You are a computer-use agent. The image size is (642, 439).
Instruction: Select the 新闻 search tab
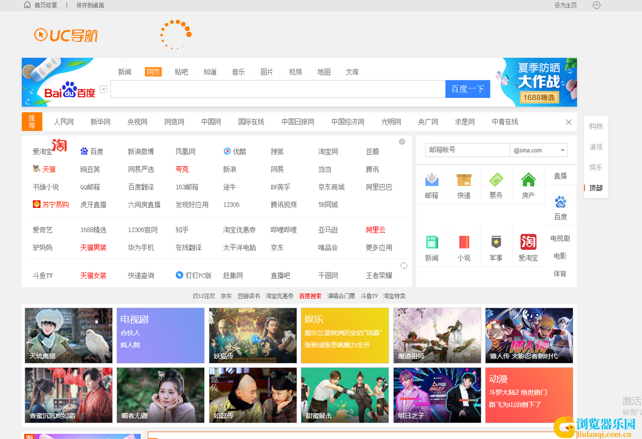pos(124,72)
